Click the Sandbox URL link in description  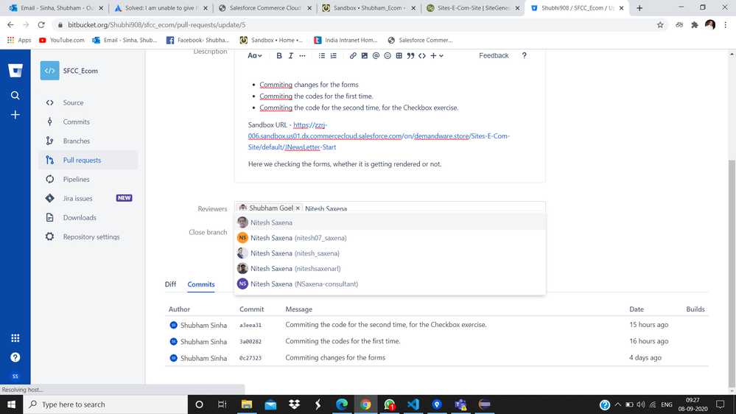click(379, 136)
